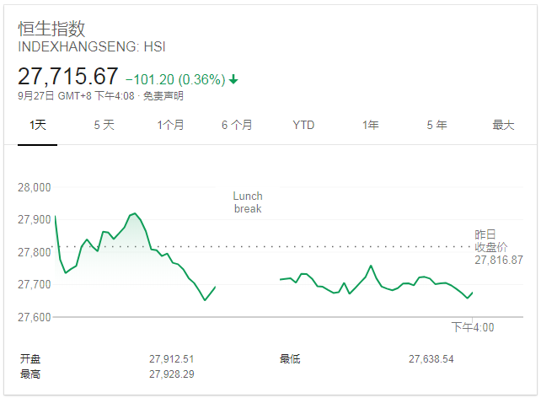Viewport: 541px width, 398px height.
Task: Click the 27,638.54 low value
Action: [431, 359]
